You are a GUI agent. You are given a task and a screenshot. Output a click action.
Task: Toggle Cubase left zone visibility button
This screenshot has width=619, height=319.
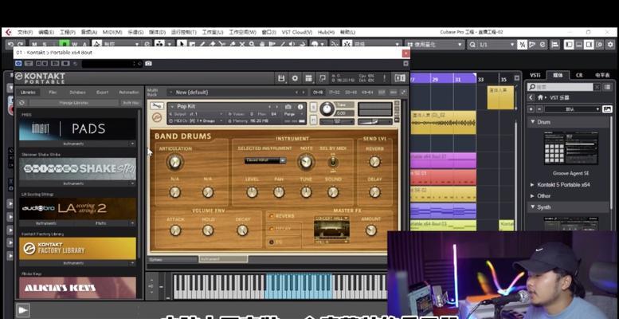(x=569, y=45)
